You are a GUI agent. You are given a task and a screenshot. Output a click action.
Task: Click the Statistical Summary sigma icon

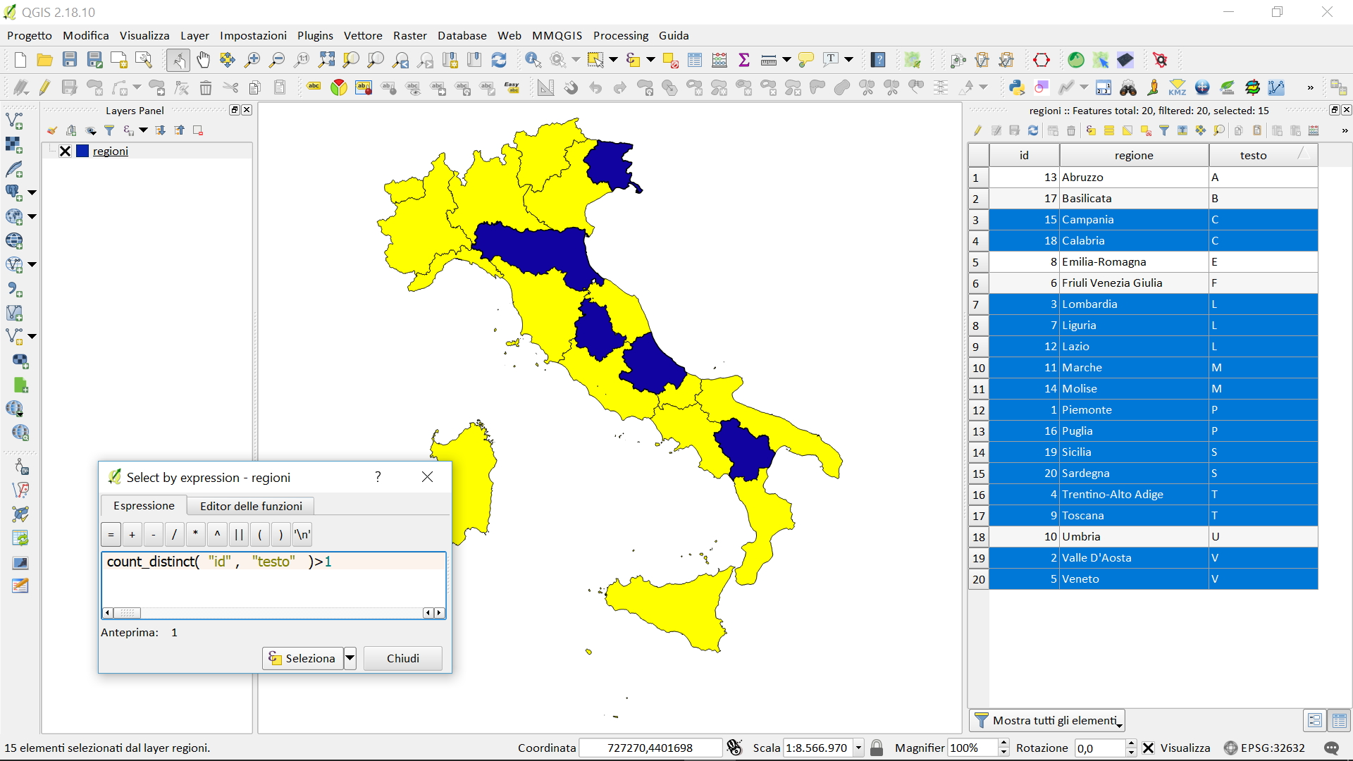tap(743, 60)
